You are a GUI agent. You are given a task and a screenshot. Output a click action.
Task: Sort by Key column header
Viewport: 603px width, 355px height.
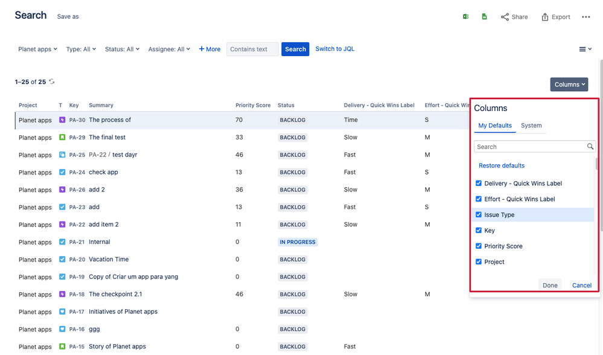click(x=74, y=105)
